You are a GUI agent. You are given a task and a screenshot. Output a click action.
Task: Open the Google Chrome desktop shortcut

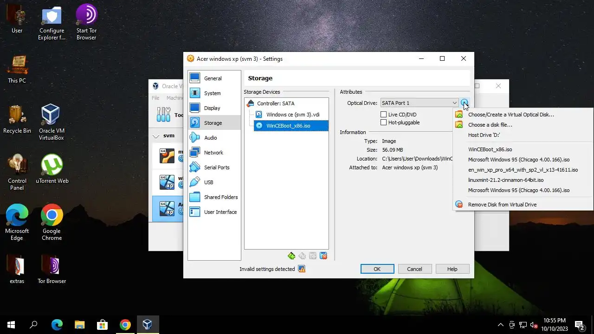click(52, 222)
